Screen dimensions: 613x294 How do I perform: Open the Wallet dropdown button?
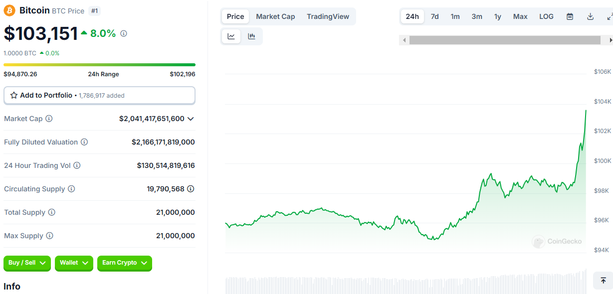pos(74,263)
